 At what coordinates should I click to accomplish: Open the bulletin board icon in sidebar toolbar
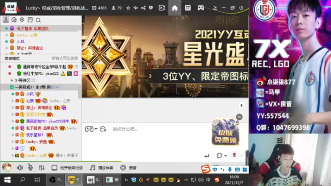click(30, 20)
